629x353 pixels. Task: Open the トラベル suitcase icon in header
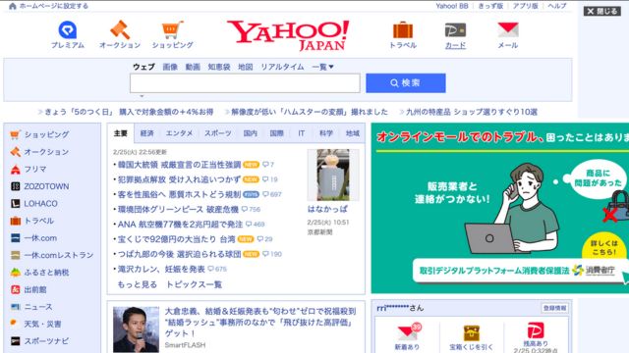coord(403,30)
